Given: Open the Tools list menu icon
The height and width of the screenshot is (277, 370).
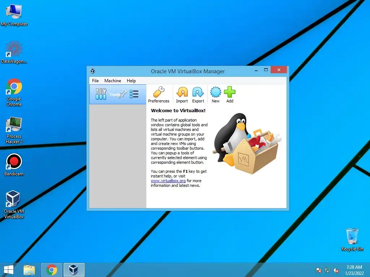Looking at the screenshot, I should 134,94.
